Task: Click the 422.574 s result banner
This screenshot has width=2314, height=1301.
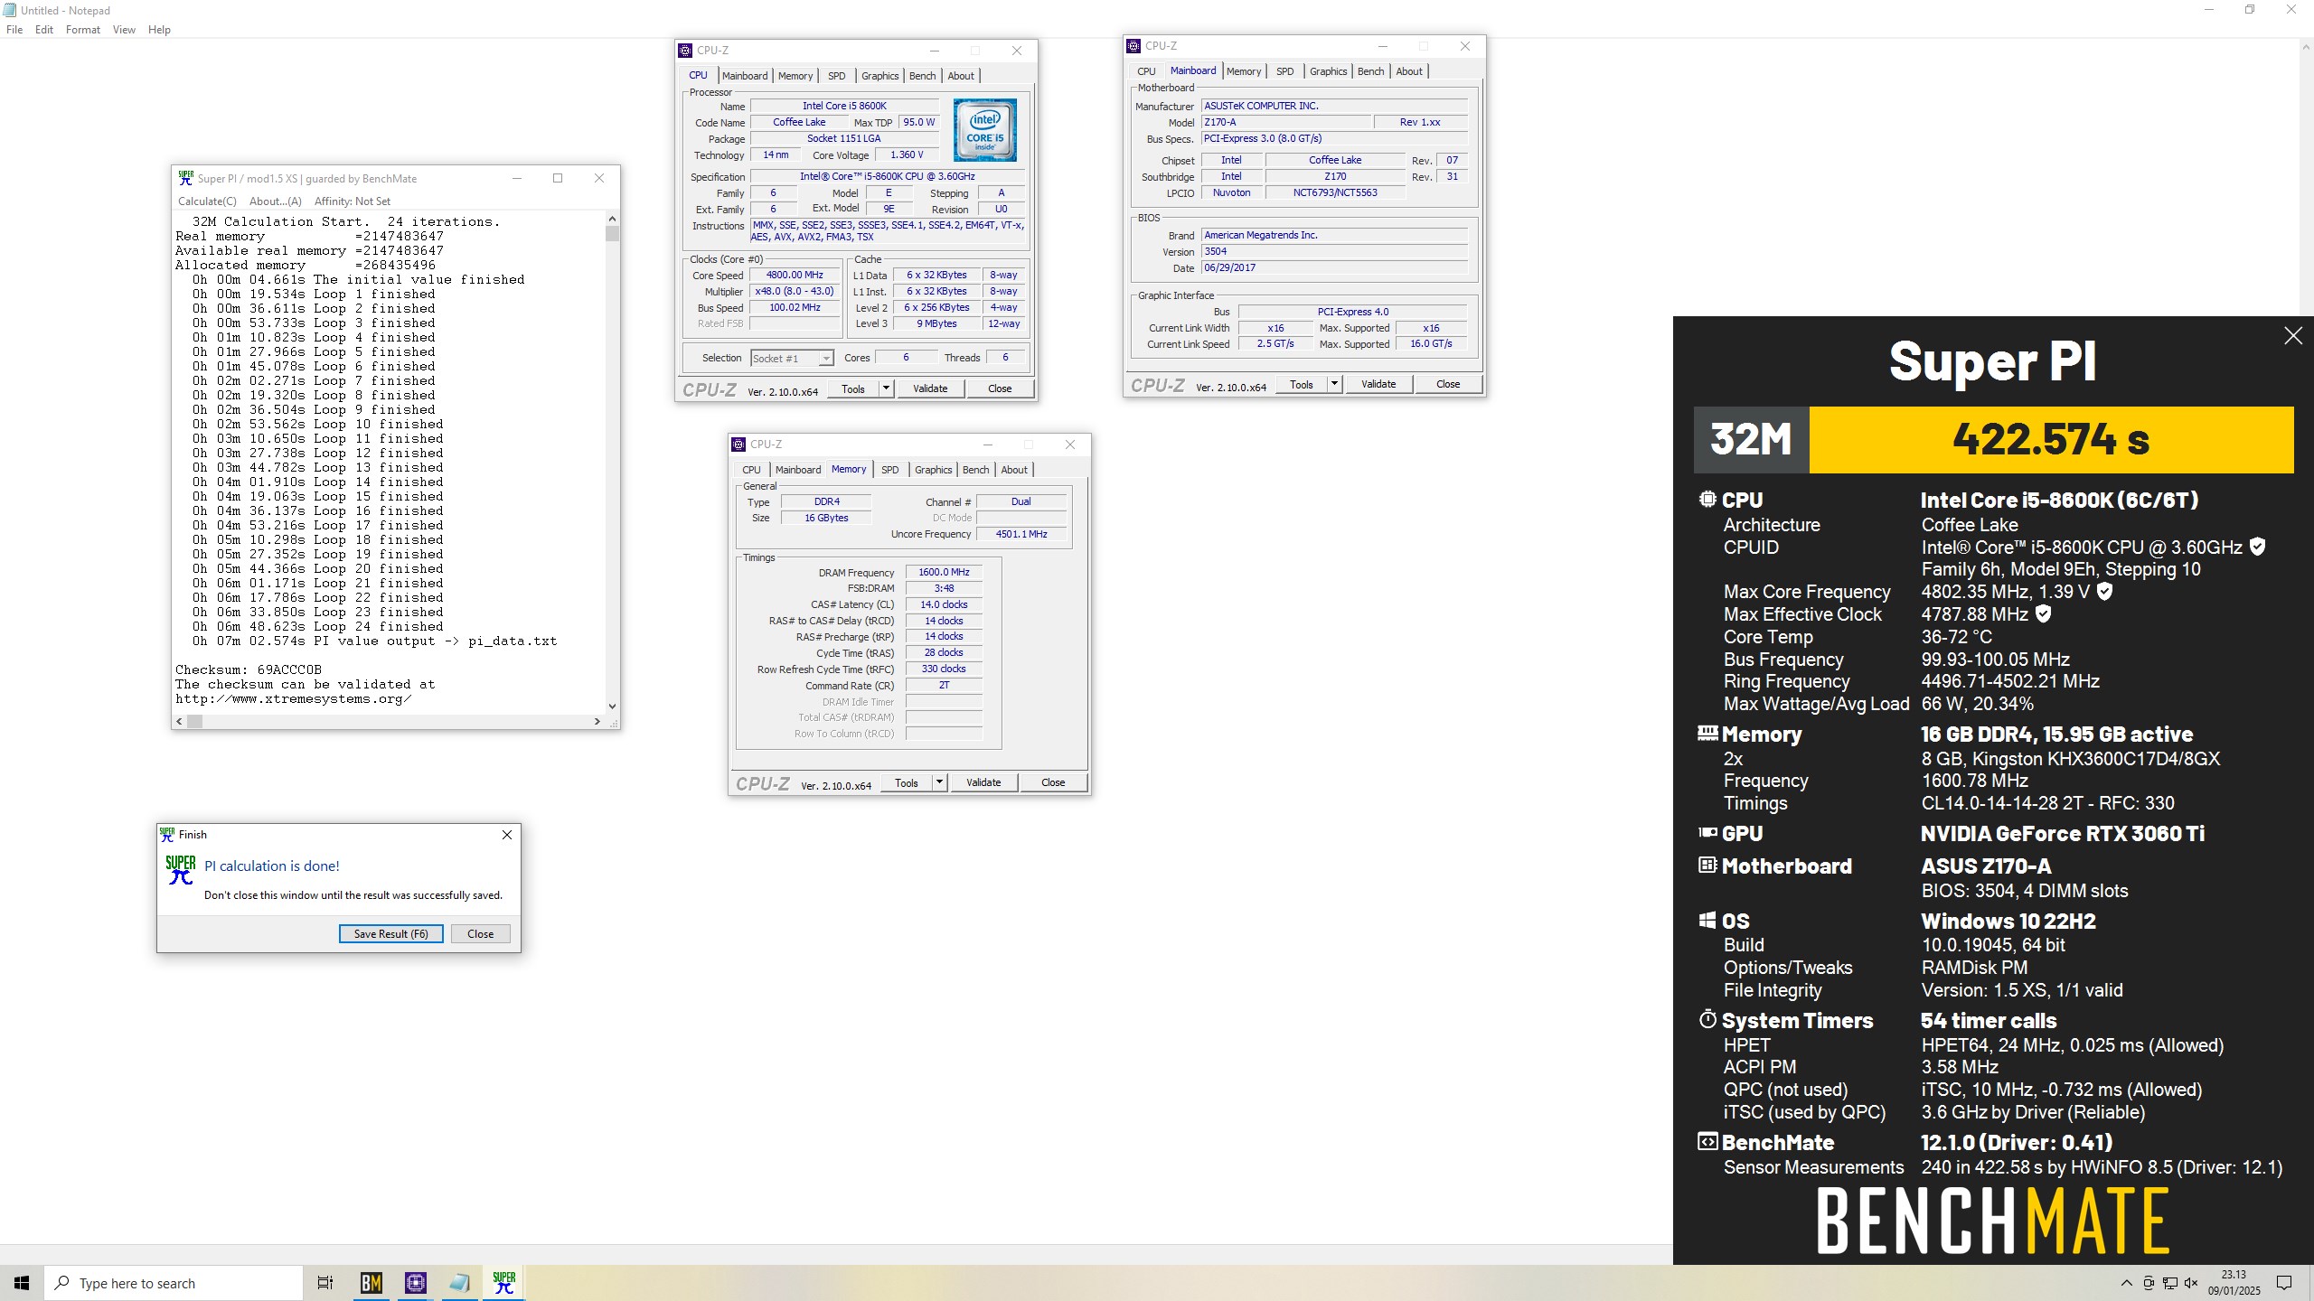Action: coord(2051,439)
